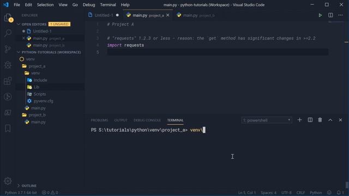349x196 pixels.
Task: Change indentation via Spaces: 4
Action: click(268, 193)
